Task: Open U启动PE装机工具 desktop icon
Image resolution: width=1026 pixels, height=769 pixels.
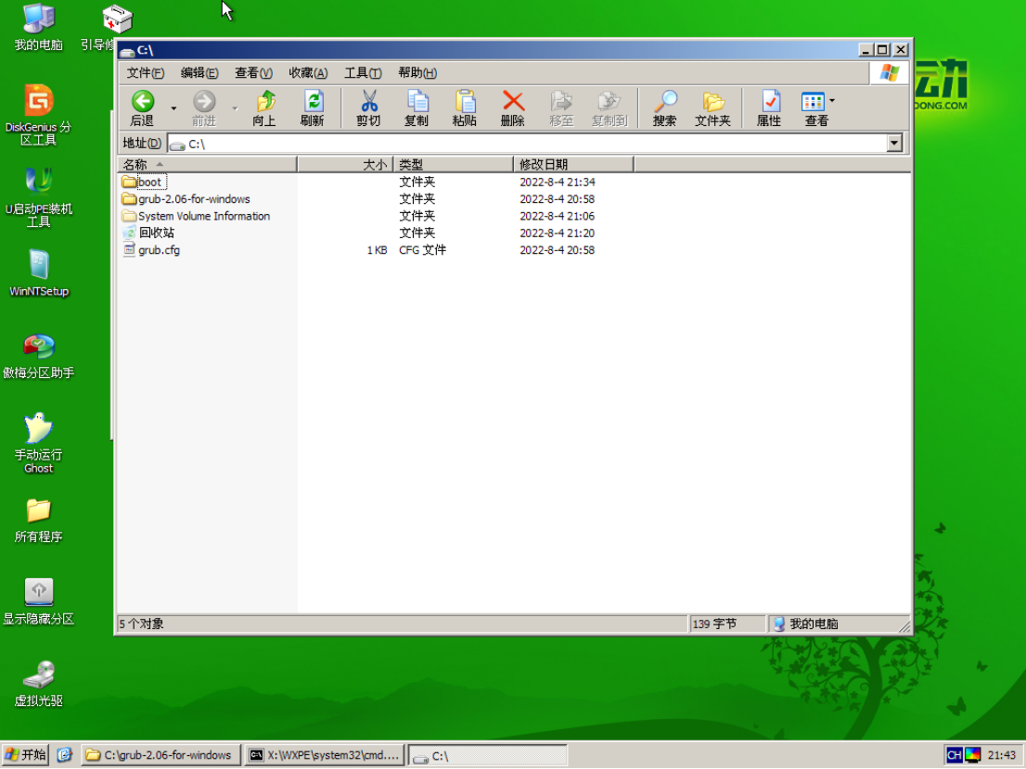Action: tap(39, 197)
